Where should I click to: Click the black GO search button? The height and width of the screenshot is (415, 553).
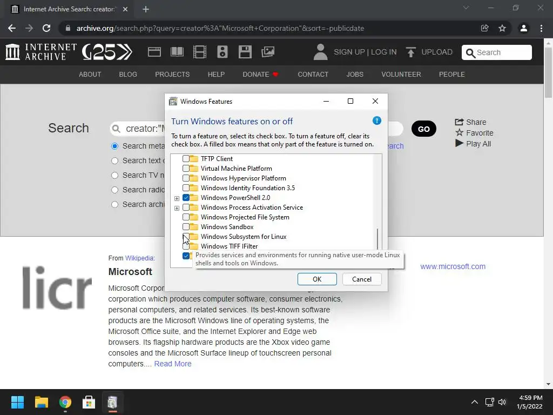(x=423, y=129)
